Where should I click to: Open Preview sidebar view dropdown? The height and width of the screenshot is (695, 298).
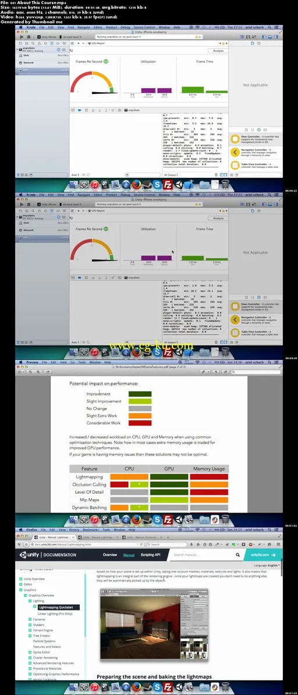(x=20, y=371)
